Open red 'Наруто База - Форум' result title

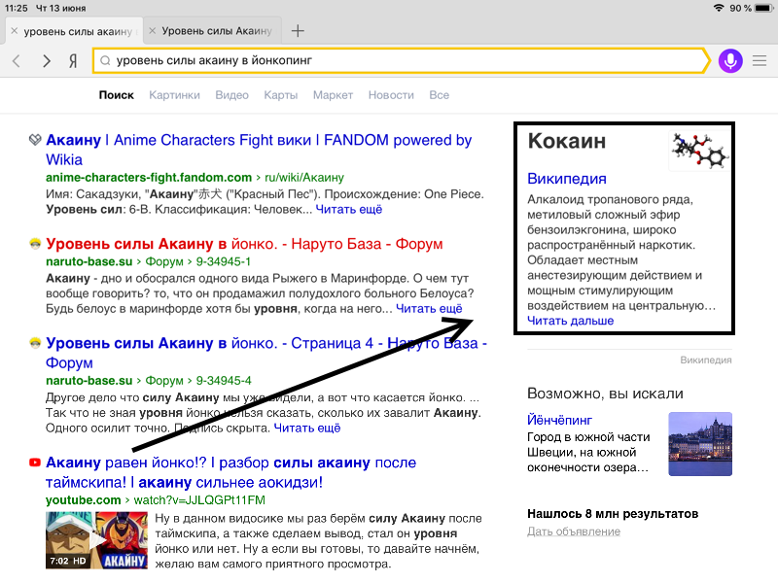tap(244, 244)
